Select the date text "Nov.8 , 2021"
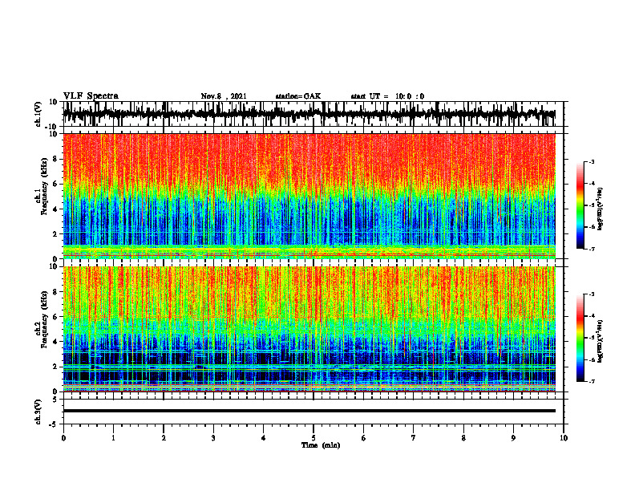 tap(224, 96)
